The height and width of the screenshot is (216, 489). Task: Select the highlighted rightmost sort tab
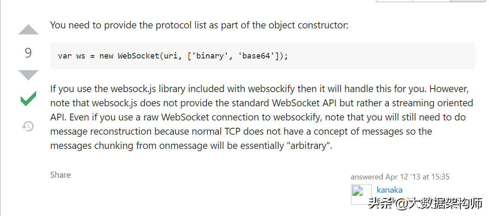click(x=469, y=1)
